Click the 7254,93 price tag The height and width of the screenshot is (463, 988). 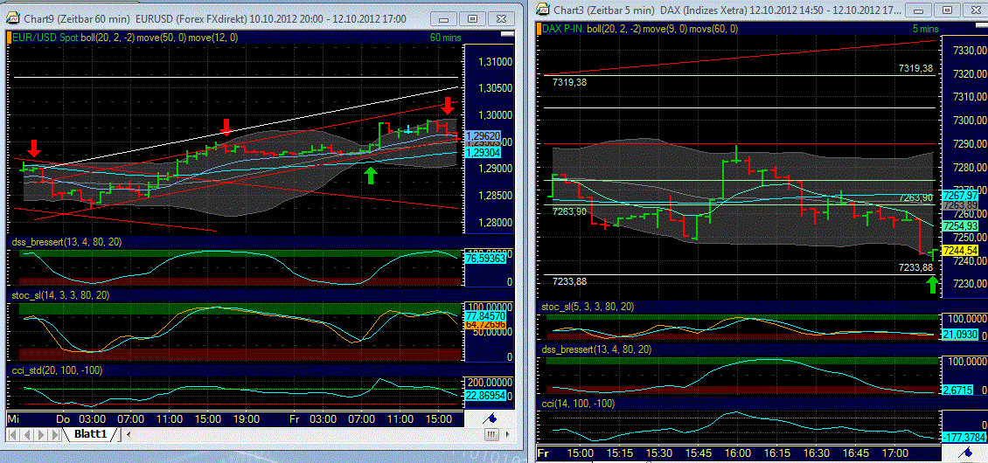[960, 225]
